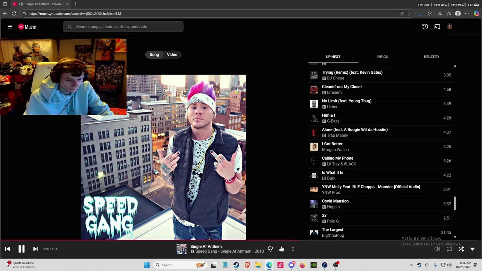
Task: Open the browser profile icon
Action: (458, 14)
